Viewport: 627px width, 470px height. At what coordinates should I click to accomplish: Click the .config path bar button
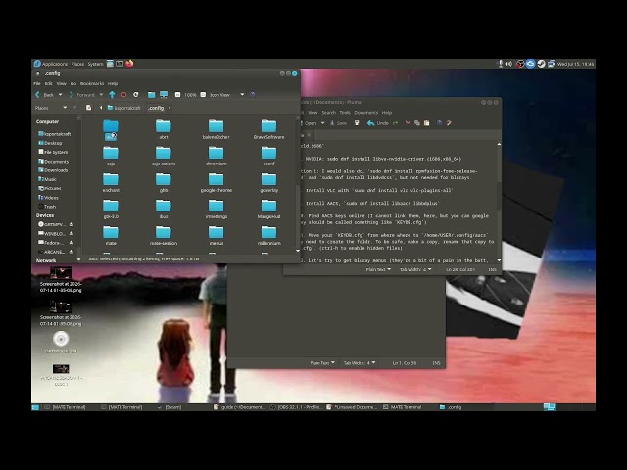point(156,108)
